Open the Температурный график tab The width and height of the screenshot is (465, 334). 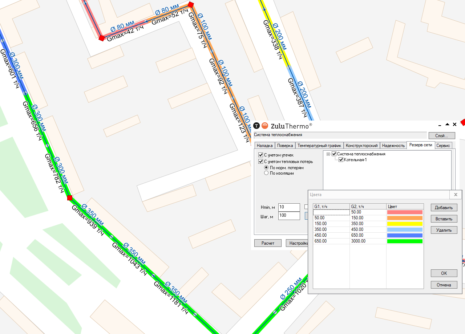[x=319, y=146]
